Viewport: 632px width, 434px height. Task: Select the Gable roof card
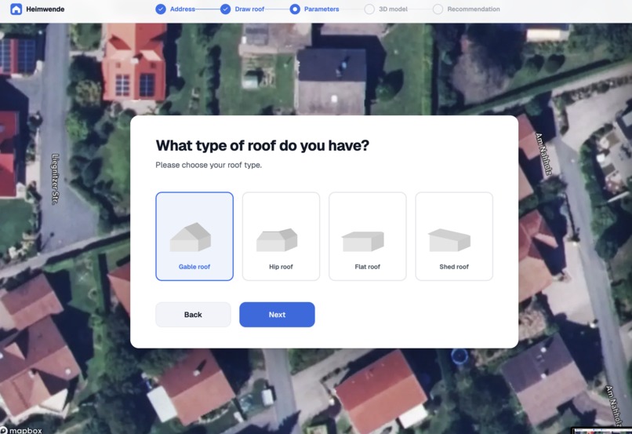point(194,236)
